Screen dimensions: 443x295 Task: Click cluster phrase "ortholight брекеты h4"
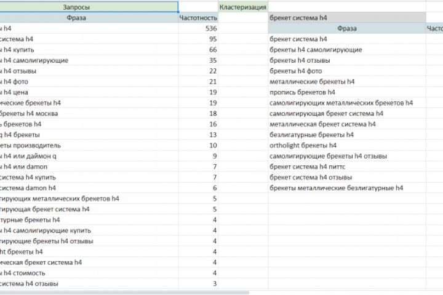click(x=347, y=146)
